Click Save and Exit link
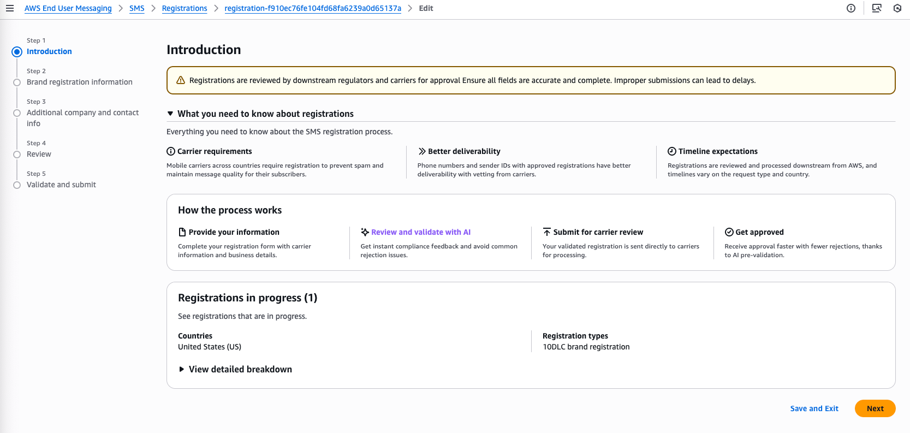Screen dimensions: 910x433 (814, 408)
